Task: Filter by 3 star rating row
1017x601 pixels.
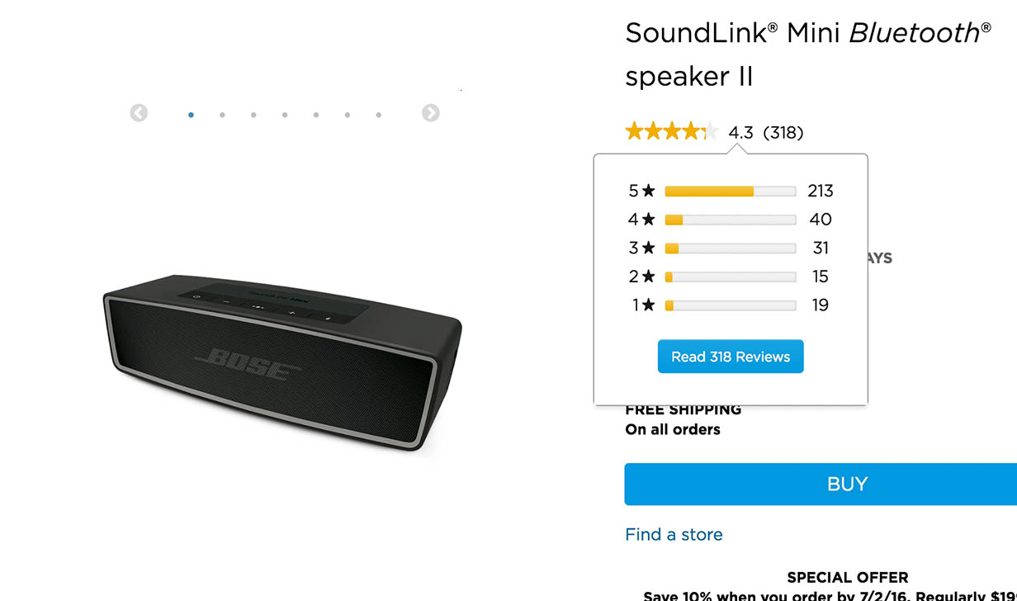Action: point(730,248)
